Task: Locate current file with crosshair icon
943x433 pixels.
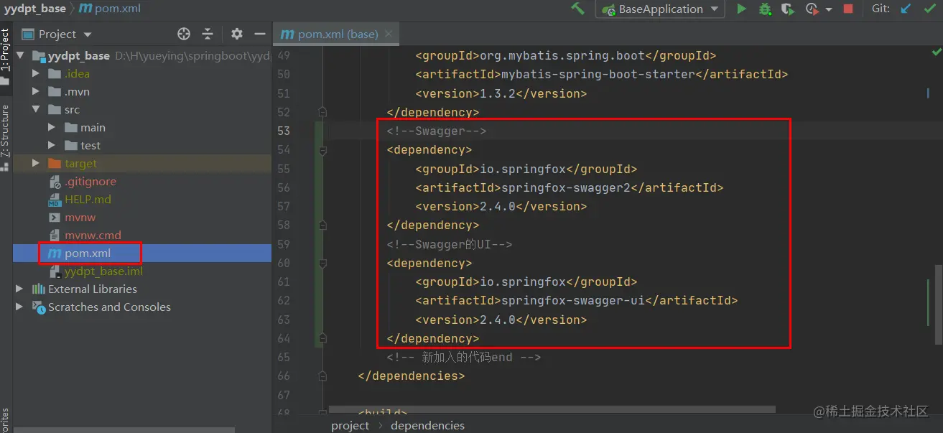Action: pyautogui.click(x=184, y=34)
